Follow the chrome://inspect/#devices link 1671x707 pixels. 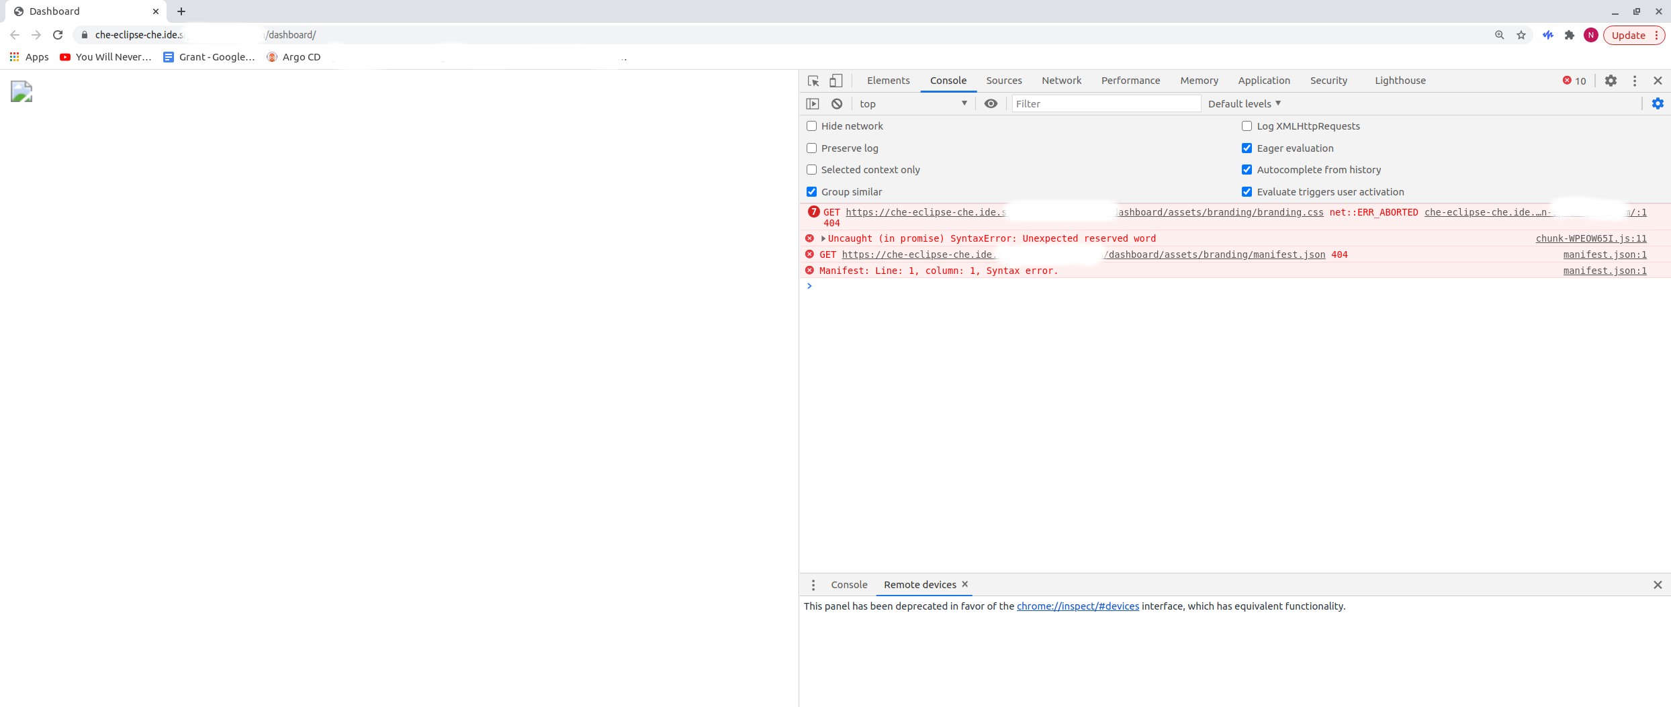tap(1077, 606)
